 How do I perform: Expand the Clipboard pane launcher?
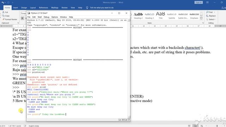[18, 23]
